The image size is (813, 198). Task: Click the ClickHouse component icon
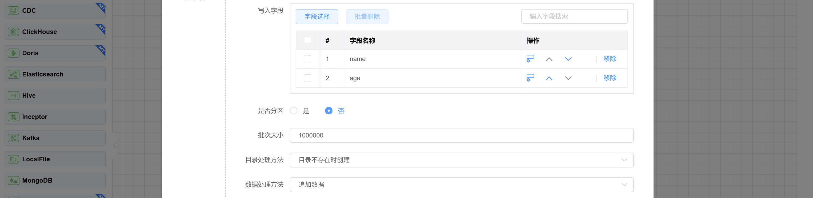click(13, 32)
